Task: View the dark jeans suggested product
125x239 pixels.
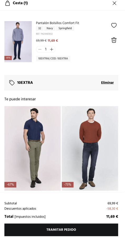Action: 90,148
